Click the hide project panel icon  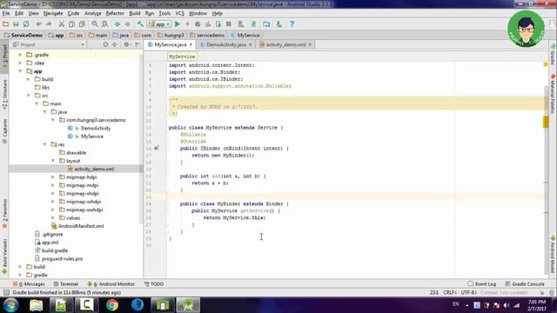coord(138,44)
